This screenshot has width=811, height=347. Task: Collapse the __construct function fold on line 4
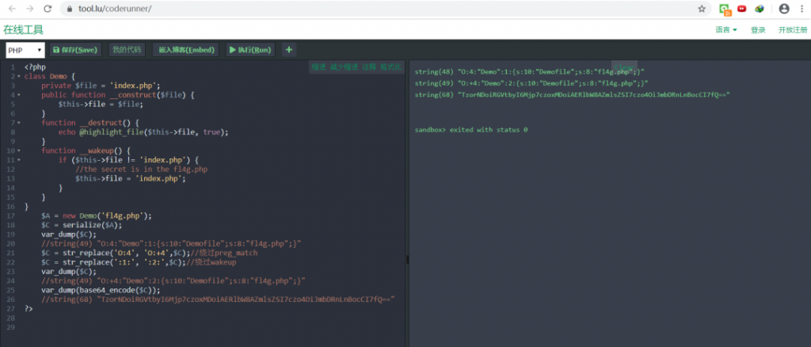point(19,95)
